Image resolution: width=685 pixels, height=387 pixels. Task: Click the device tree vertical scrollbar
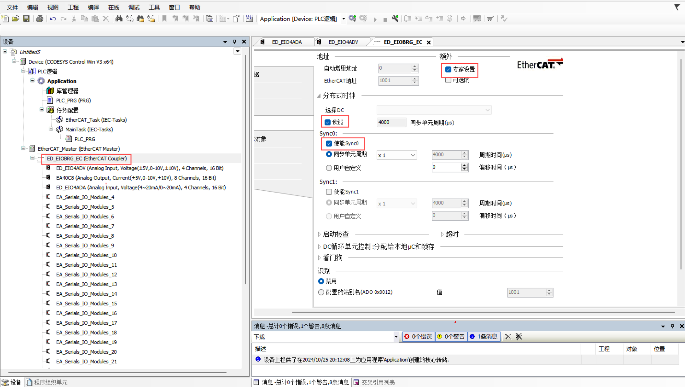(245, 169)
